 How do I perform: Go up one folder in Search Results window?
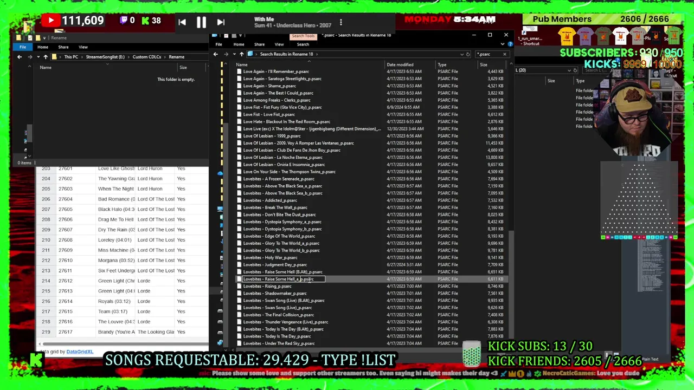pos(241,54)
